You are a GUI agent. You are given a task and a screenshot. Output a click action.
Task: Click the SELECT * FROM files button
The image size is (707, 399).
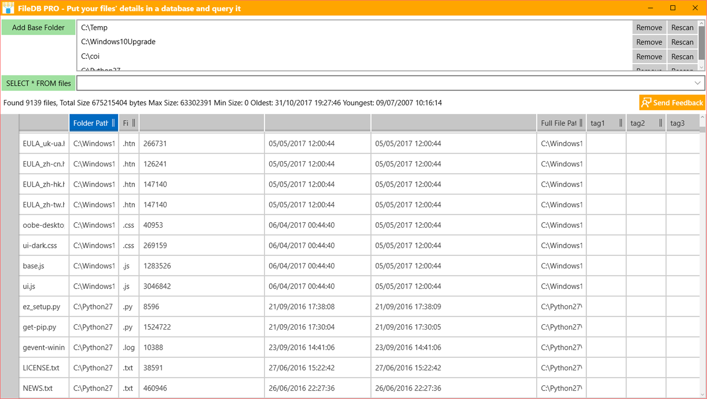coord(38,83)
